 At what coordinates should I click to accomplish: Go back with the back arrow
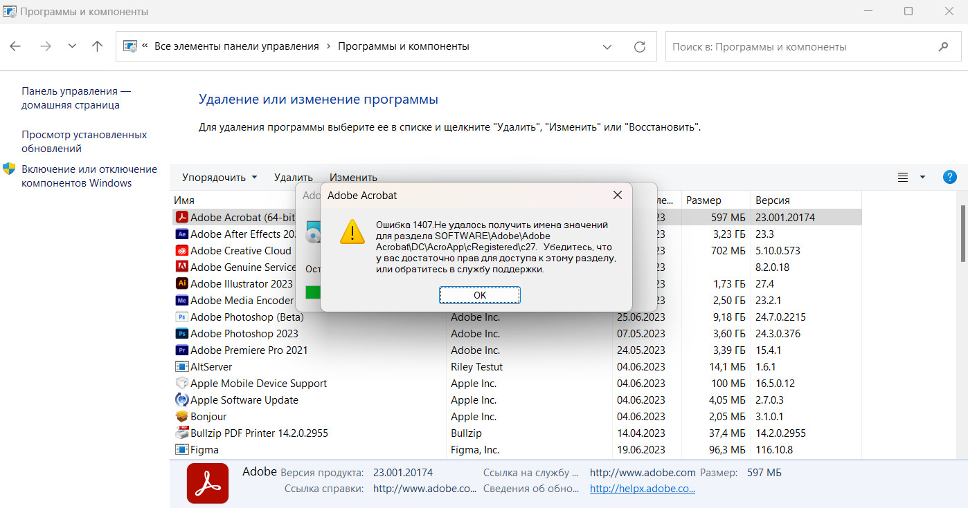pos(15,46)
